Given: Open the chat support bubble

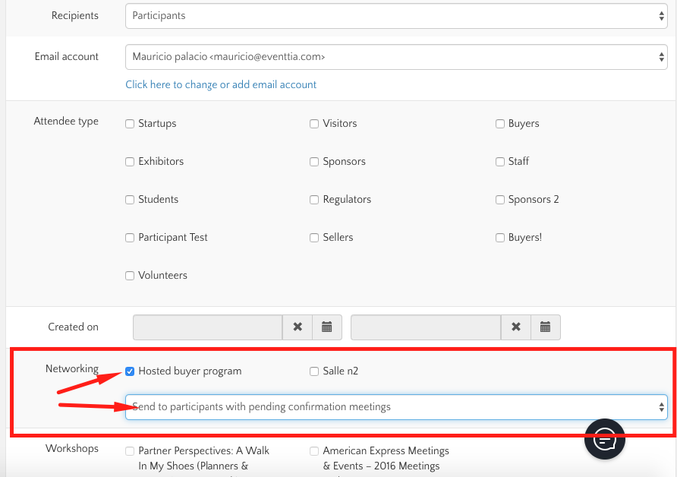Looking at the screenshot, I should coord(604,438).
